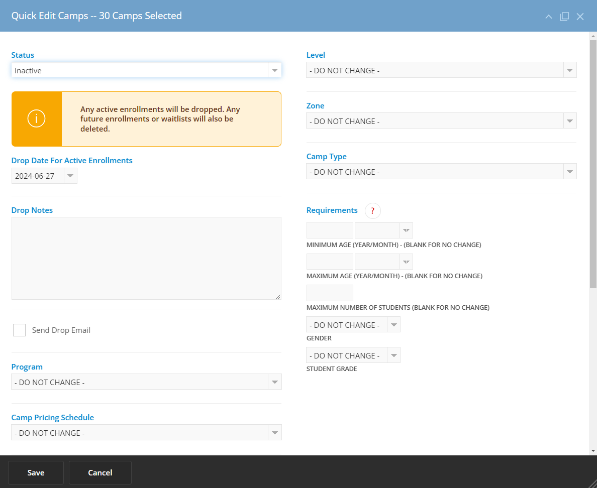Open the Maximum Age month dropdown
597x488 pixels.
(x=384, y=262)
